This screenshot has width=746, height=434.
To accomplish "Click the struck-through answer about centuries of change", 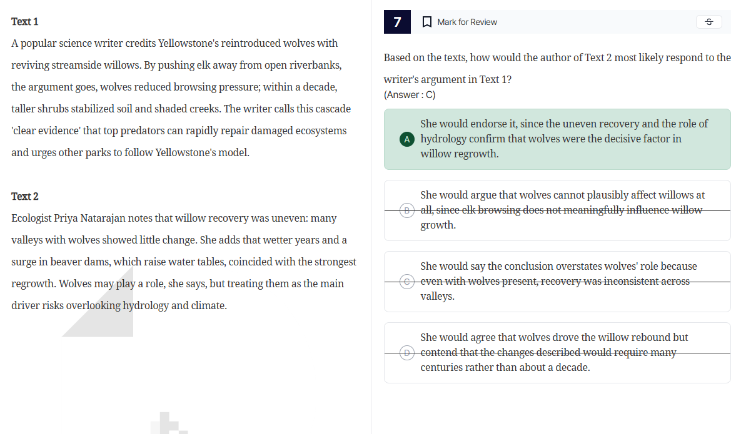I will [557, 352].
